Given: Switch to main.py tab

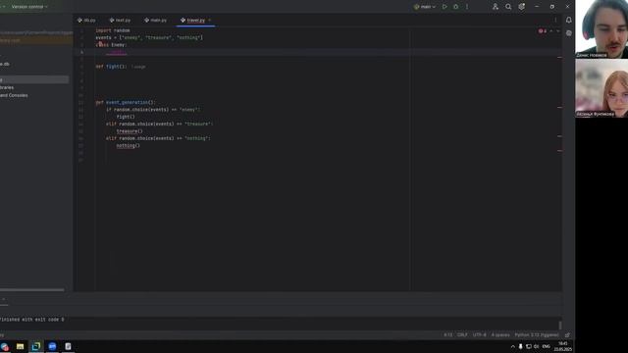Looking at the screenshot, I should 155,20.
